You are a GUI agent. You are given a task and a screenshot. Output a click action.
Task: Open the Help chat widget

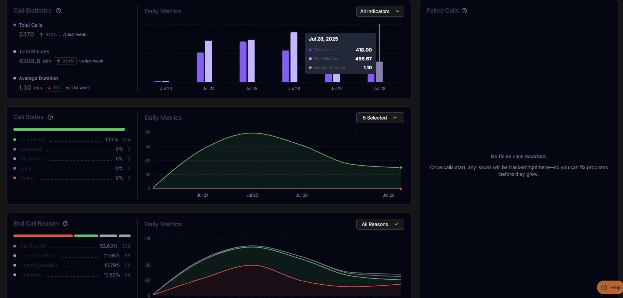[611, 287]
